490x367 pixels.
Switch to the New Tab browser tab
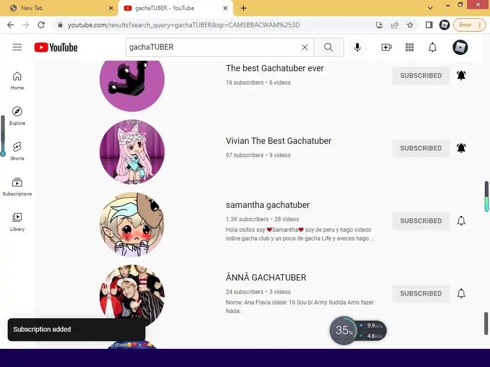[x=59, y=8]
